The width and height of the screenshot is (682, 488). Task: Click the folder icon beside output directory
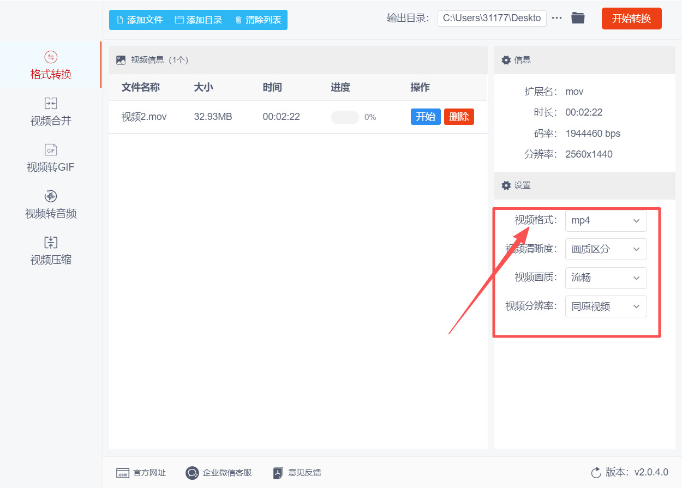pos(578,17)
